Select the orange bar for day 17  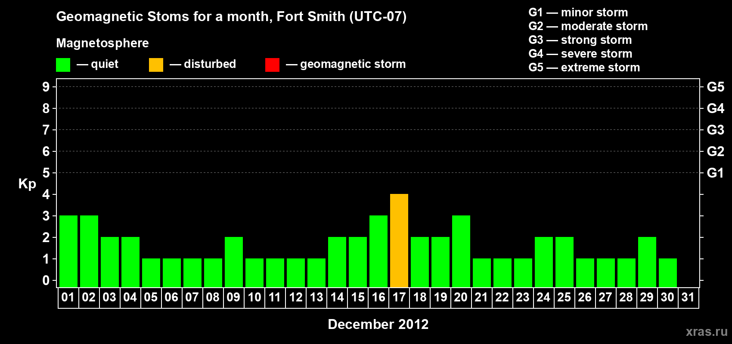tap(399, 240)
